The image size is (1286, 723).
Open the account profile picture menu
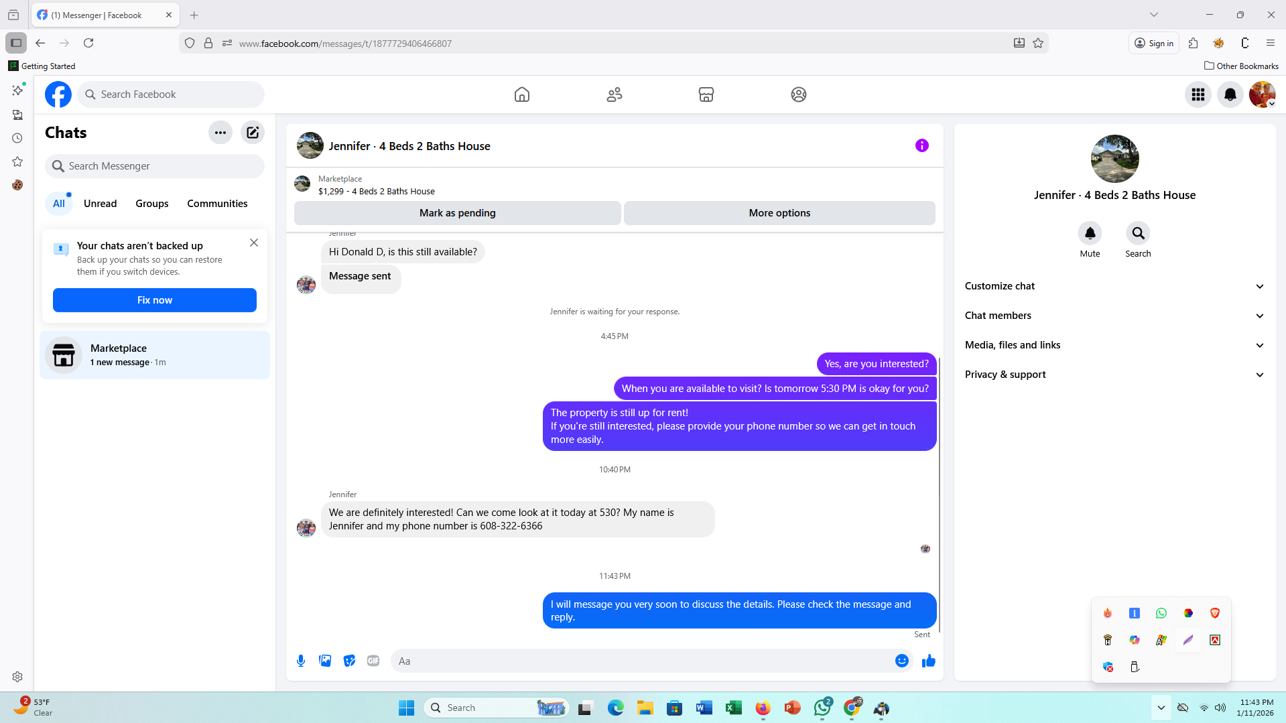(x=1262, y=94)
